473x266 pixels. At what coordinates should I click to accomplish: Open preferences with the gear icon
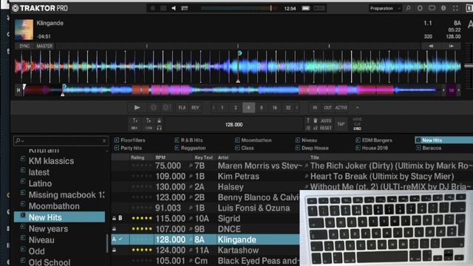(x=420, y=8)
